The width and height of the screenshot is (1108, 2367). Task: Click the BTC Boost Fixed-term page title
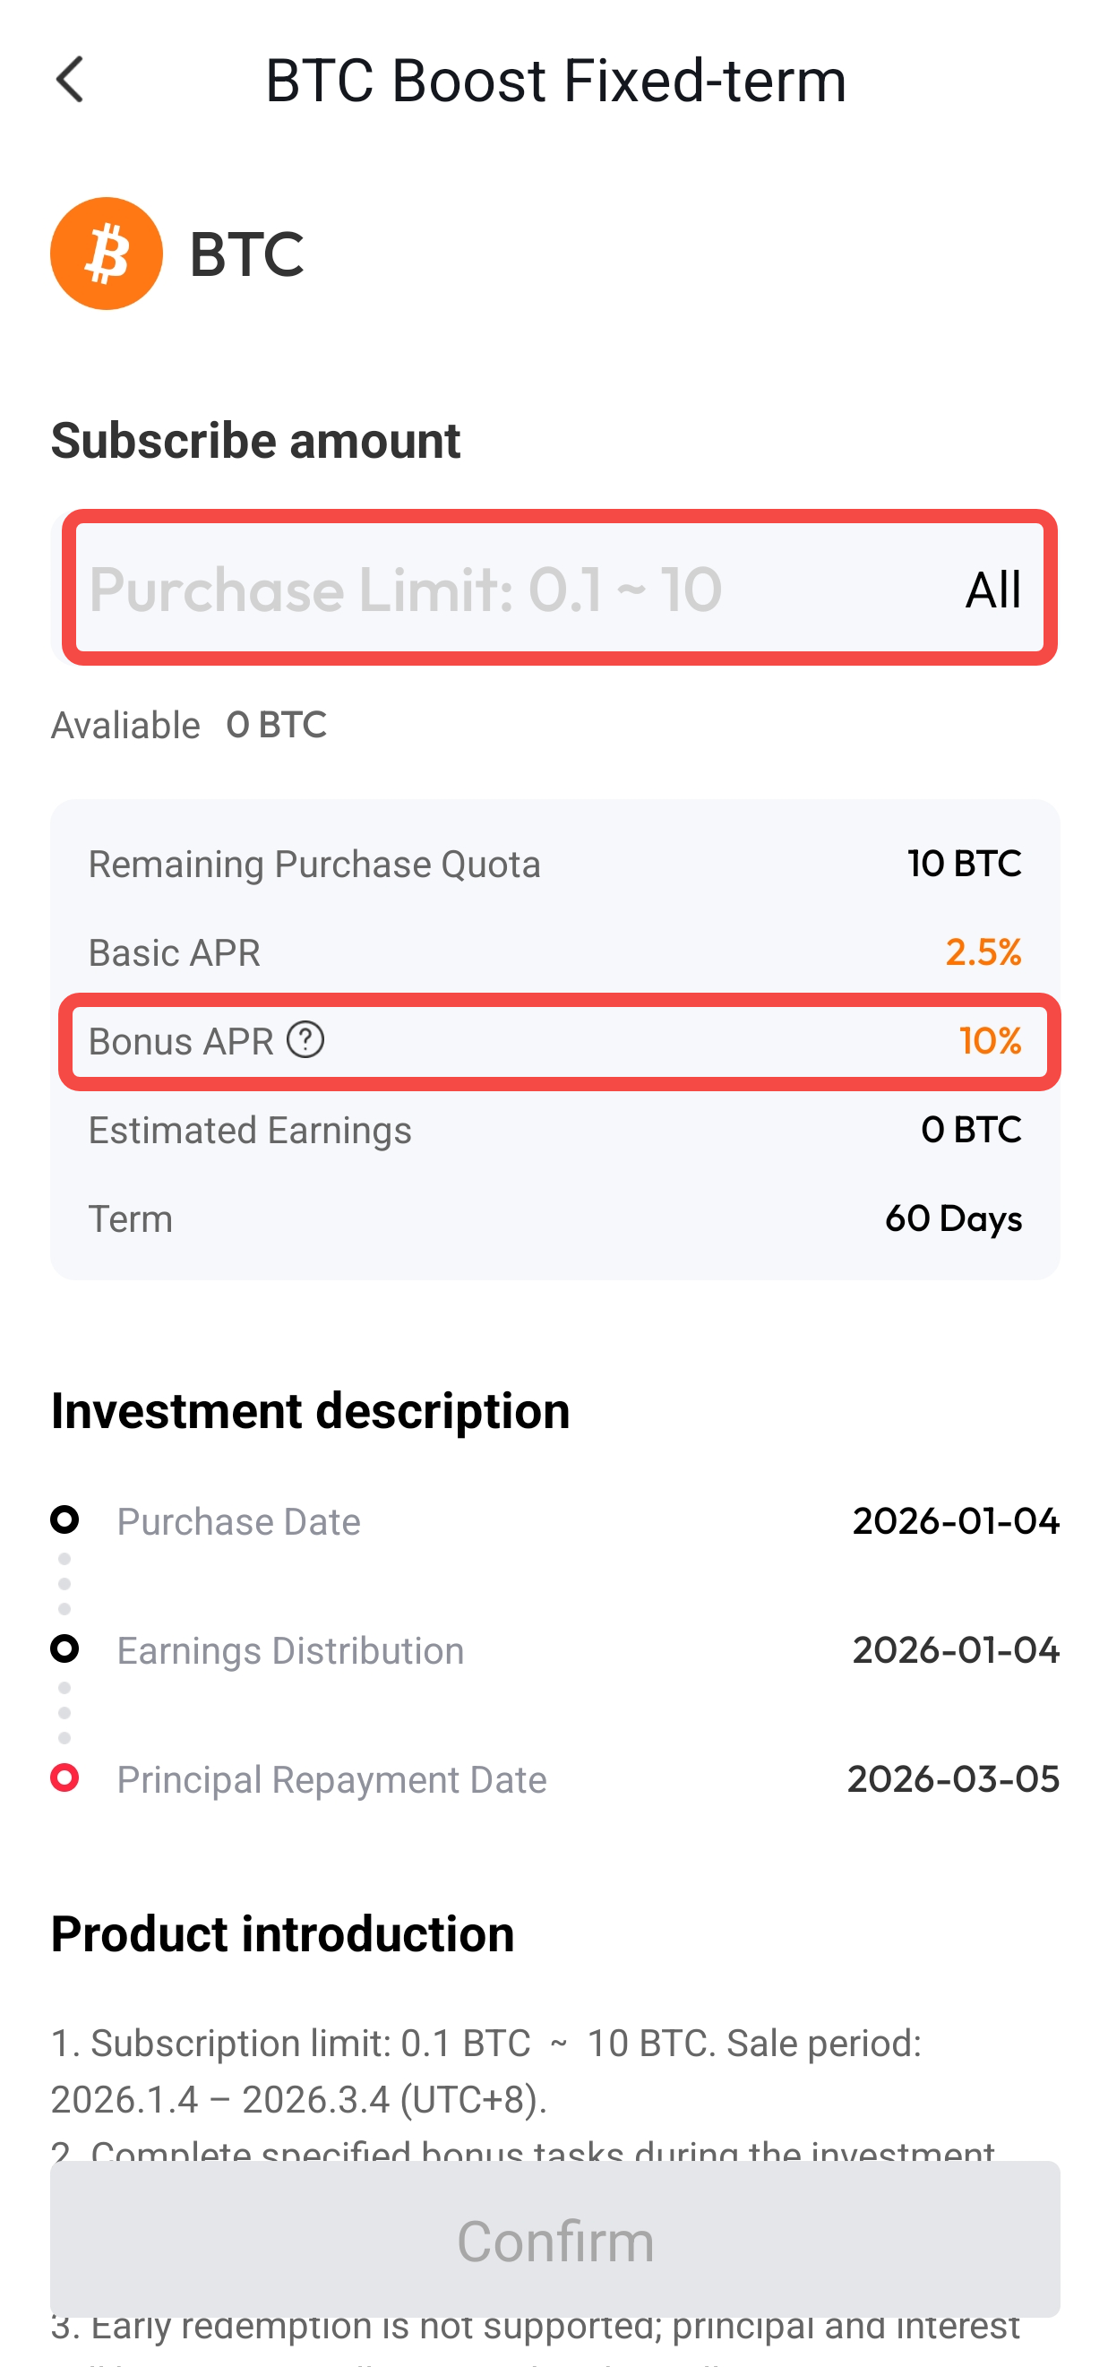click(x=555, y=80)
